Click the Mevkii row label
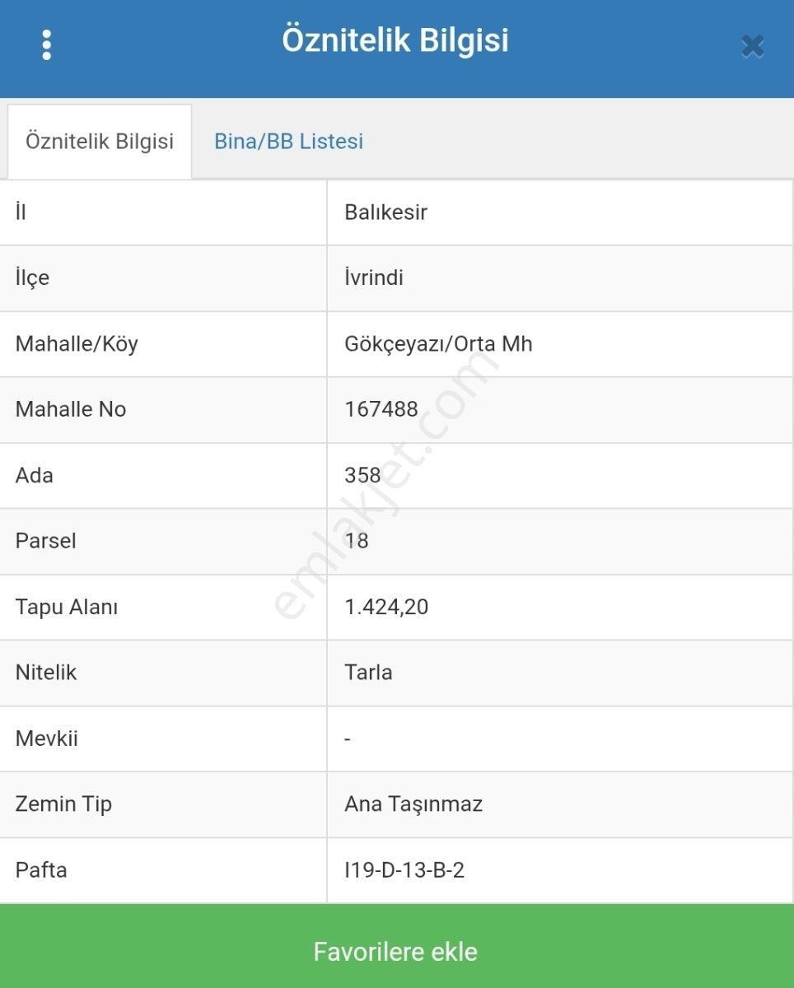Image resolution: width=794 pixels, height=988 pixels. click(x=46, y=739)
